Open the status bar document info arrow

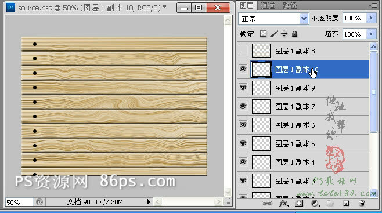pos(149,202)
